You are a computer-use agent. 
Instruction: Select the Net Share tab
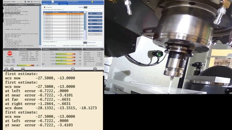tap(63, 4)
